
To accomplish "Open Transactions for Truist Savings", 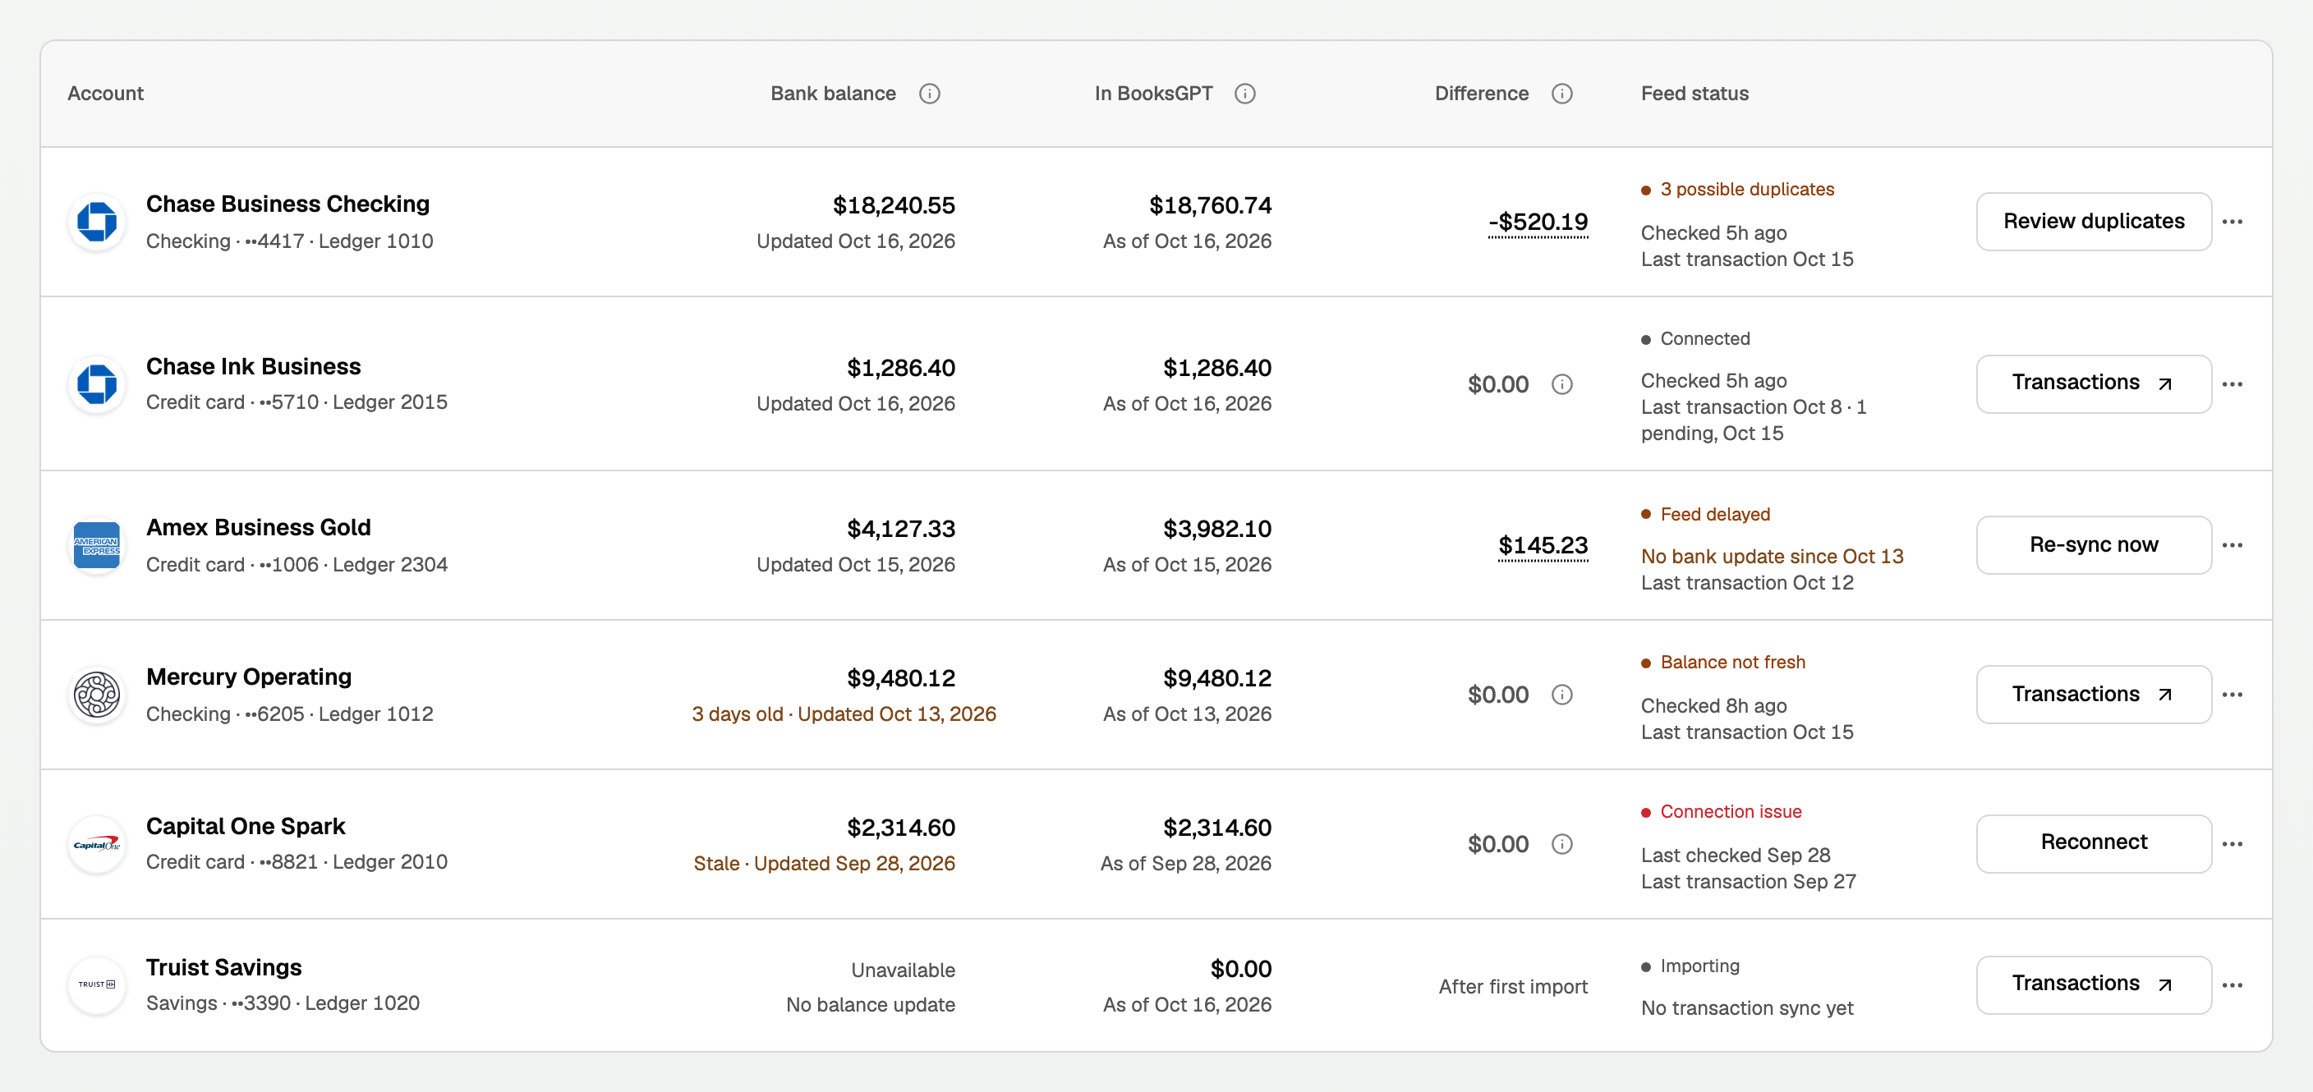I will click(x=2093, y=984).
